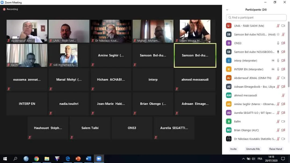Click the camera icon beside Abderraouf JEMAL (ONM-TN)

pos(283,78)
